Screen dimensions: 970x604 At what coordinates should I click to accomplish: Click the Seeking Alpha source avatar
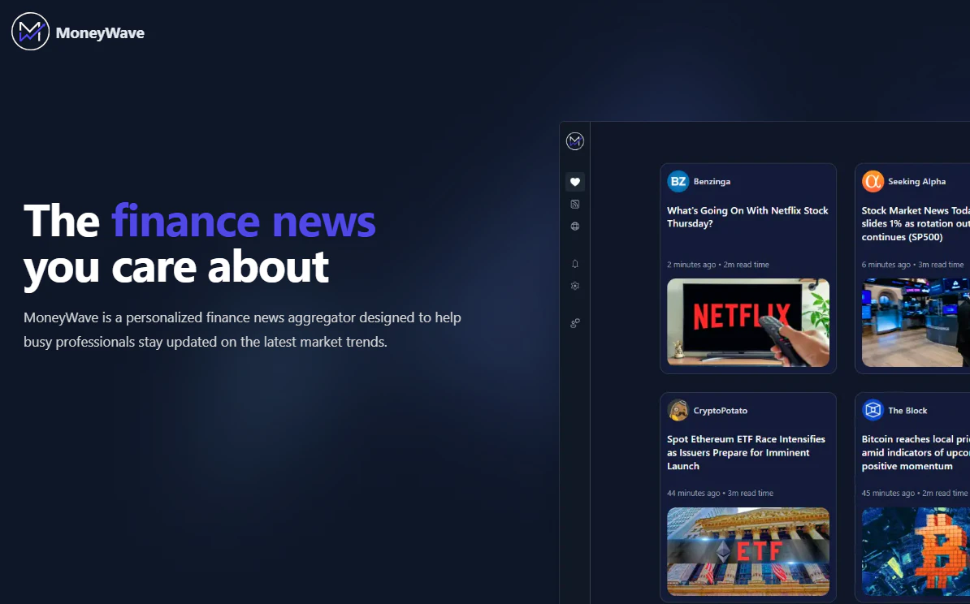(x=873, y=181)
